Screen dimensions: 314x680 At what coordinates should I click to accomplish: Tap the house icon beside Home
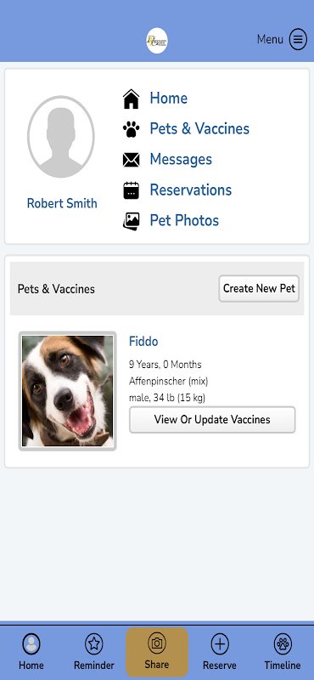(x=132, y=99)
